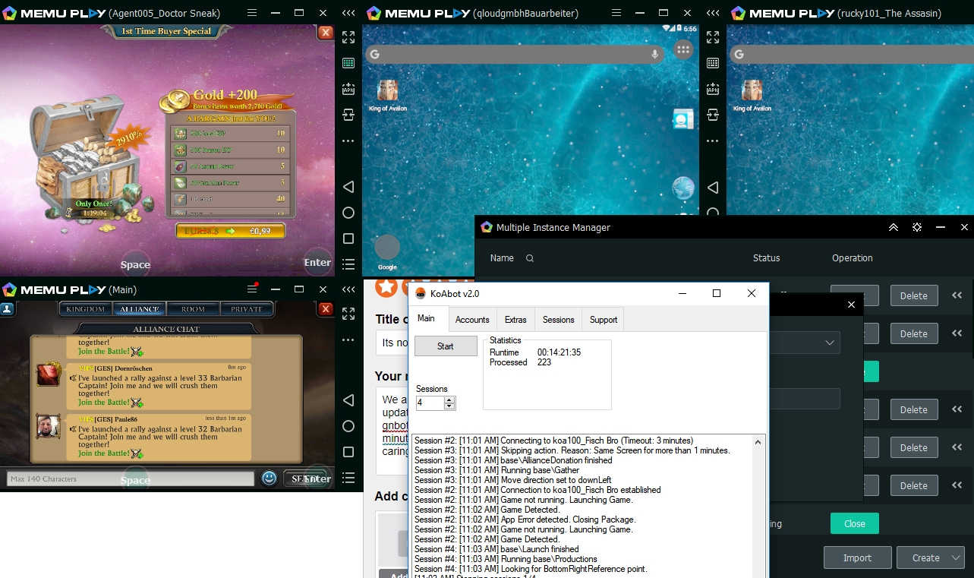Screen dimensions: 974x578
Task: Open the hamburger menu of Agent005_Doctor Sneak window
Action: [x=252, y=13]
